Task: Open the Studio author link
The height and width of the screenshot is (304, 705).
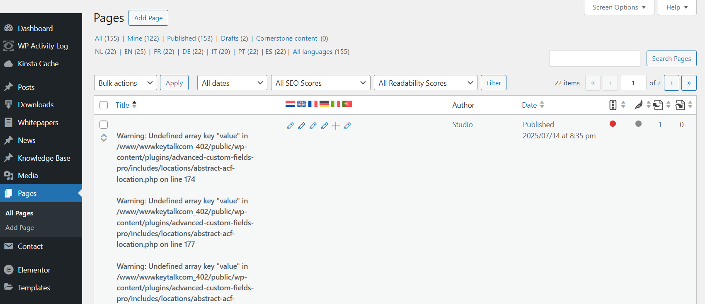Action: pyautogui.click(x=463, y=124)
